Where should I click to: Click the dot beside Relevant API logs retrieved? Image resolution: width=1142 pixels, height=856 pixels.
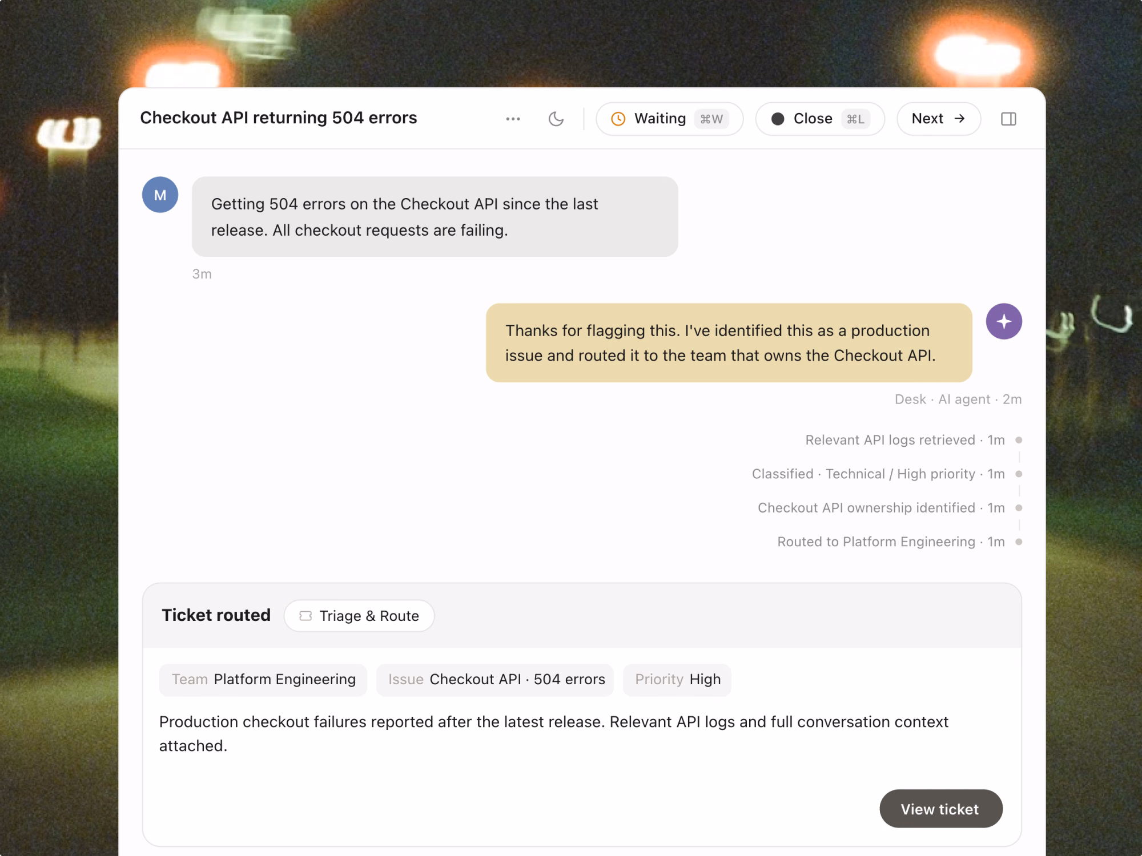pyautogui.click(x=1019, y=440)
